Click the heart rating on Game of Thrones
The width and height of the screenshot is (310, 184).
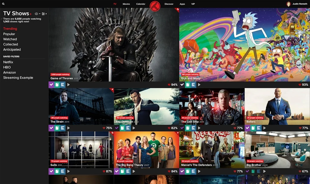[173, 85]
